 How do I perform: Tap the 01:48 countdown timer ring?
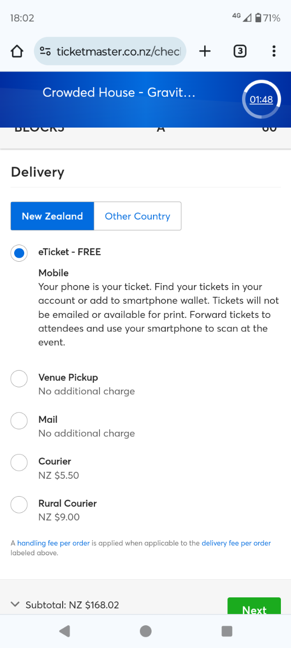click(x=261, y=100)
